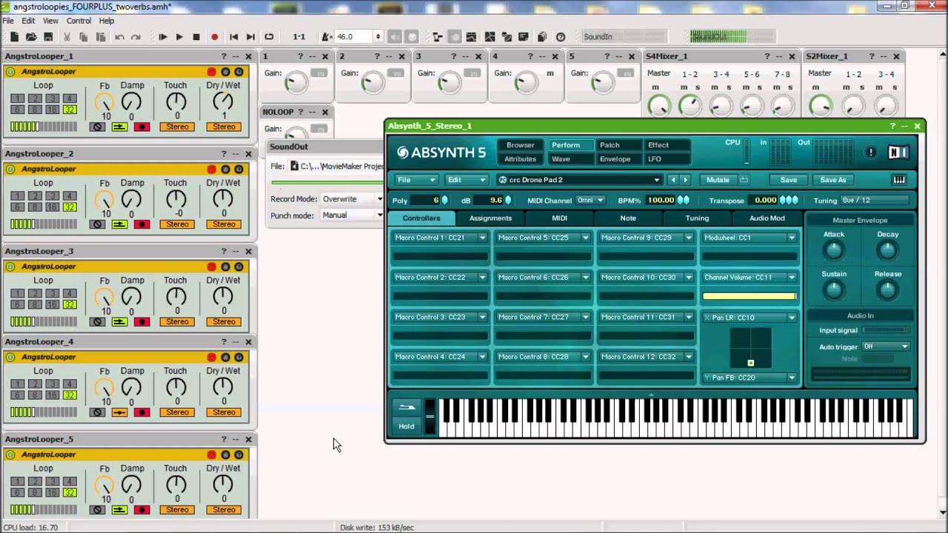Screen dimensions: 948x533
Task: Open a file via the folder toolbar icon
Action: [x=31, y=37]
